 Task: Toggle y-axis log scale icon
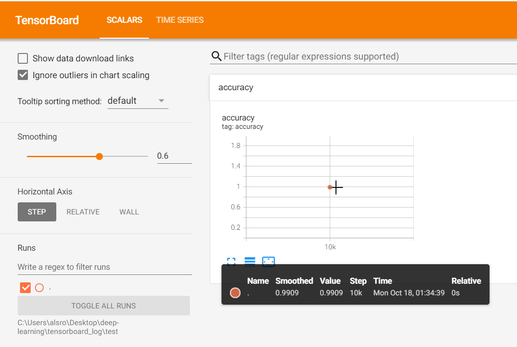point(250,262)
